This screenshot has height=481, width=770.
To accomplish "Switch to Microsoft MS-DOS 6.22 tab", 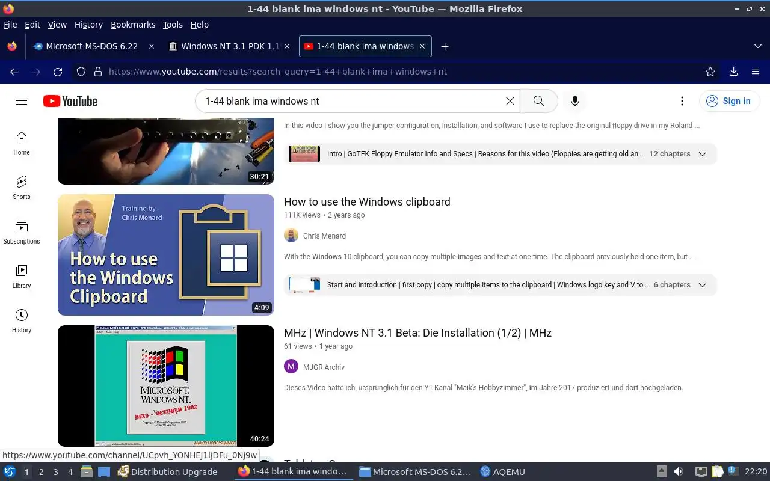I will point(93,46).
